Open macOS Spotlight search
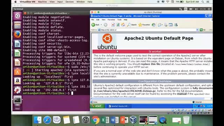 (x=203, y=2)
